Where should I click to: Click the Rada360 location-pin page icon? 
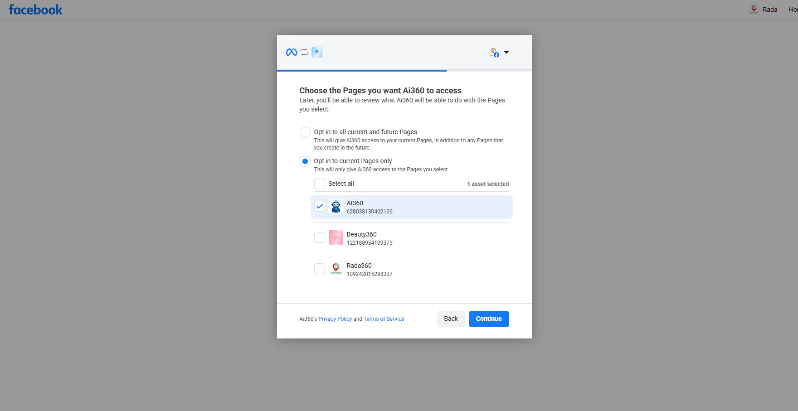[x=336, y=268]
